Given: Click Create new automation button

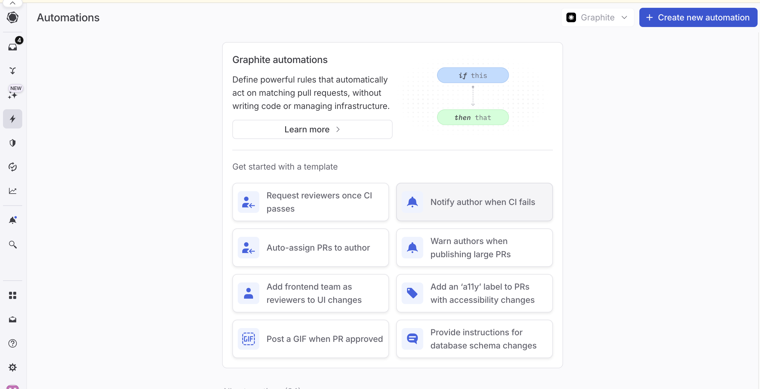Looking at the screenshot, I should click(x=698, y=17).
